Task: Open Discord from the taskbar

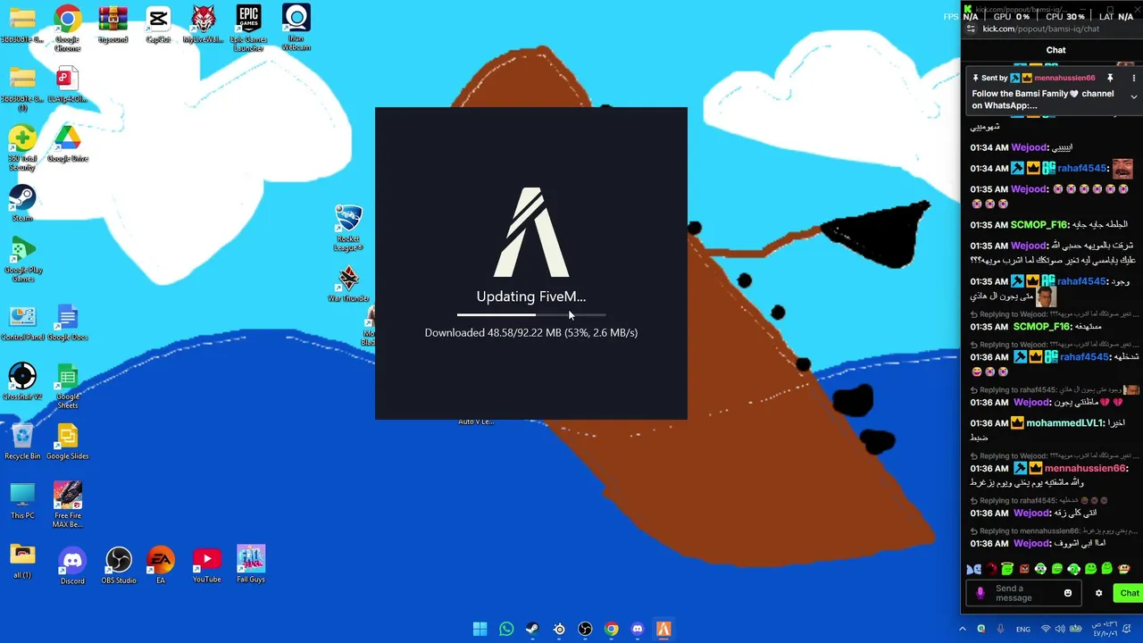Action: coord(637,629)
